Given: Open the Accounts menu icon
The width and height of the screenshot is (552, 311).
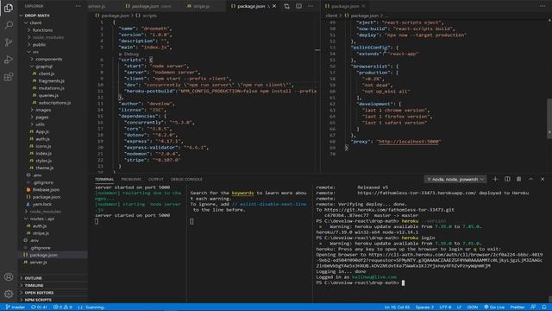Looking at the screenshot, I should tap(9, 276).
